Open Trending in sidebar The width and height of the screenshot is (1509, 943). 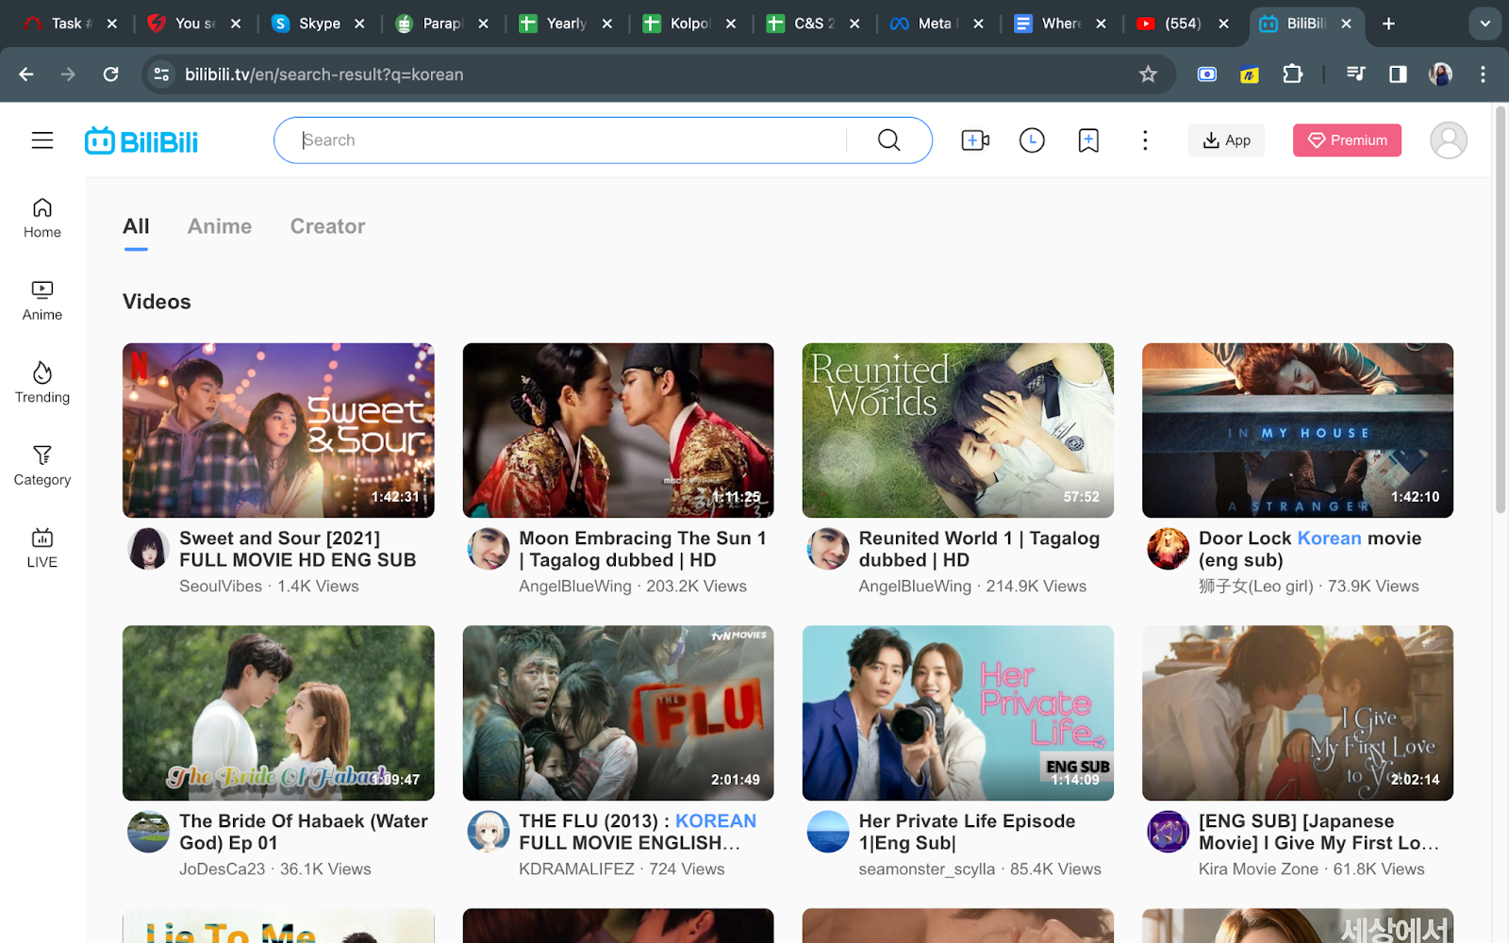(42, 384)
